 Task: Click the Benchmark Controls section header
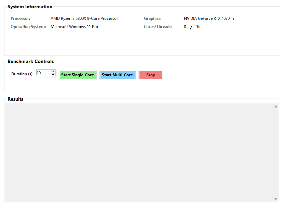30,61
